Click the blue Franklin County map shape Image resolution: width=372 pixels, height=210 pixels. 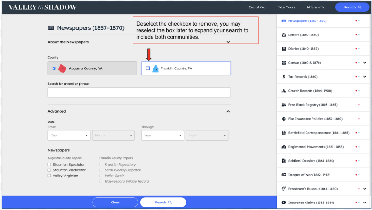[x=155, y=68]
